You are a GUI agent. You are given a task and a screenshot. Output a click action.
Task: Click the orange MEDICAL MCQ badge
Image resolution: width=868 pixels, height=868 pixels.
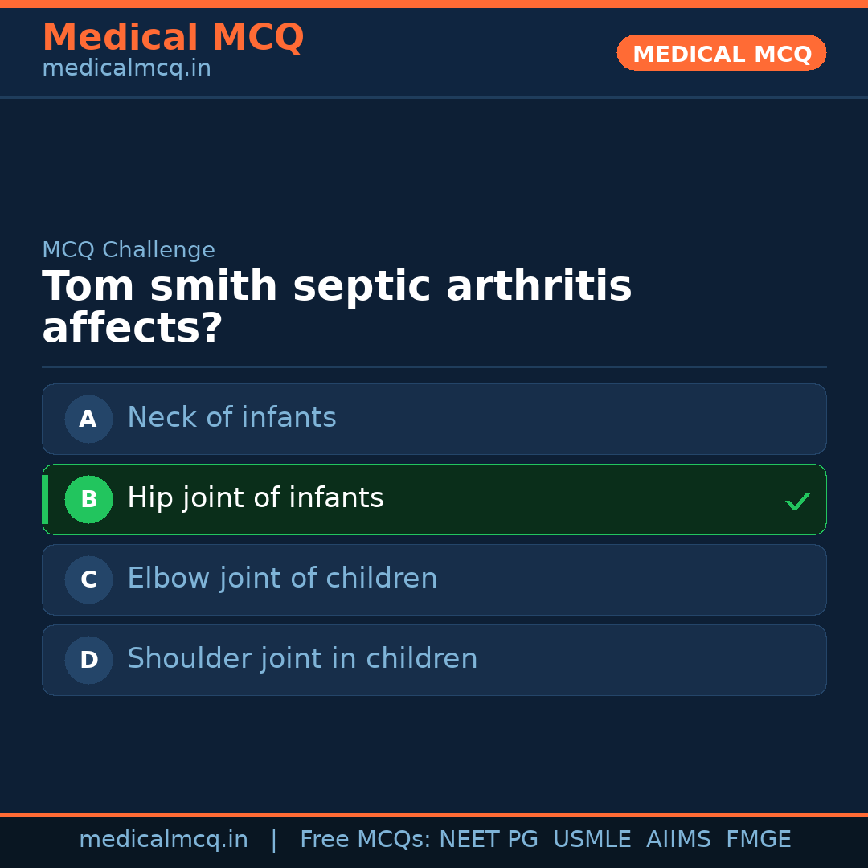[x=721, y=53]
